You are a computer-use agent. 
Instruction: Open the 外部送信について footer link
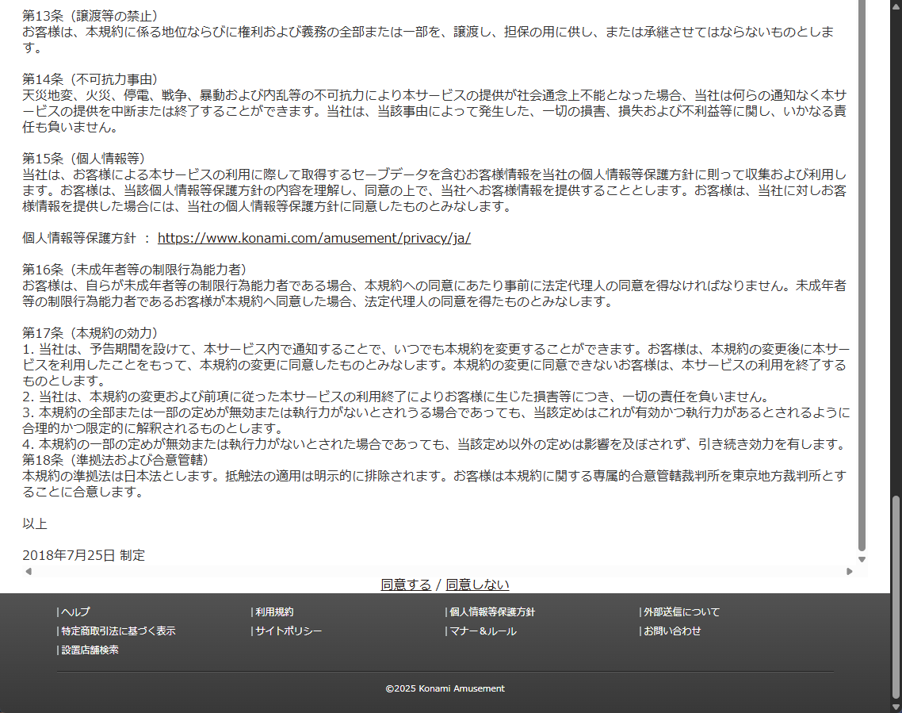(x=682, y=612)
